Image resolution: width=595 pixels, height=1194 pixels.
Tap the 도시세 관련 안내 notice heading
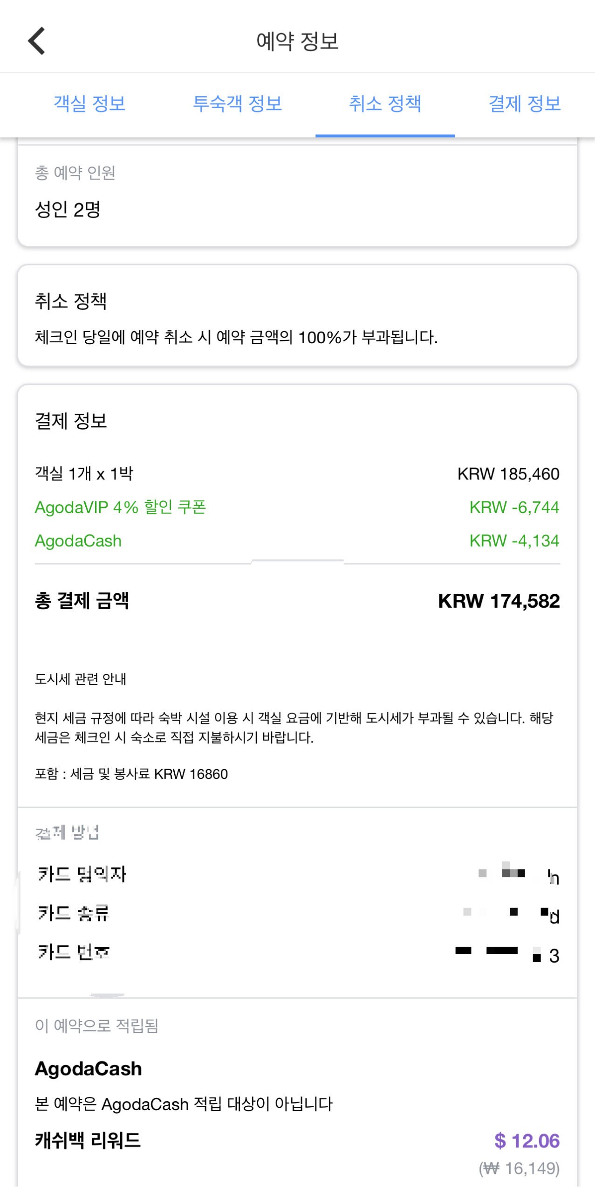click(x=81, y=679)
